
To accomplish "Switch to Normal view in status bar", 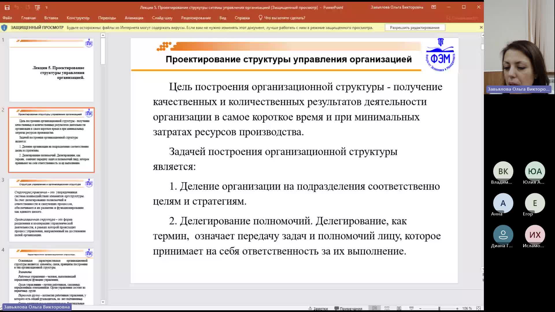I will coord(375,308).
